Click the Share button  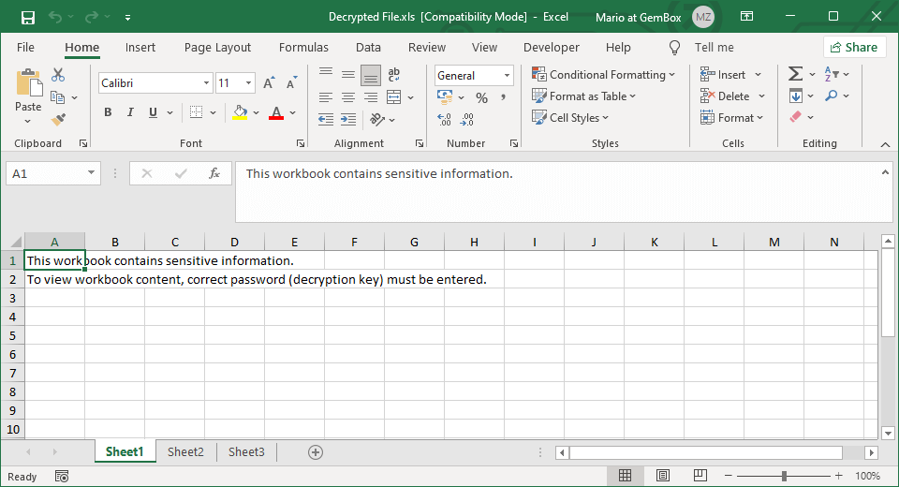pyautogui.click(x=854, y=48)
